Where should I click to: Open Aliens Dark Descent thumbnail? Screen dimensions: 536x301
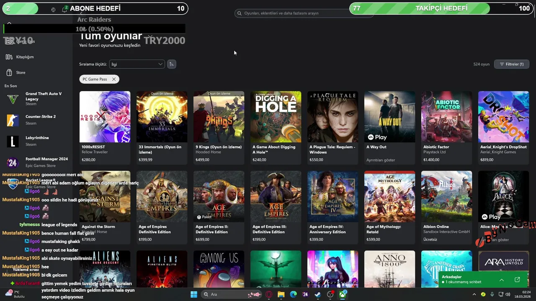(105, 269)
